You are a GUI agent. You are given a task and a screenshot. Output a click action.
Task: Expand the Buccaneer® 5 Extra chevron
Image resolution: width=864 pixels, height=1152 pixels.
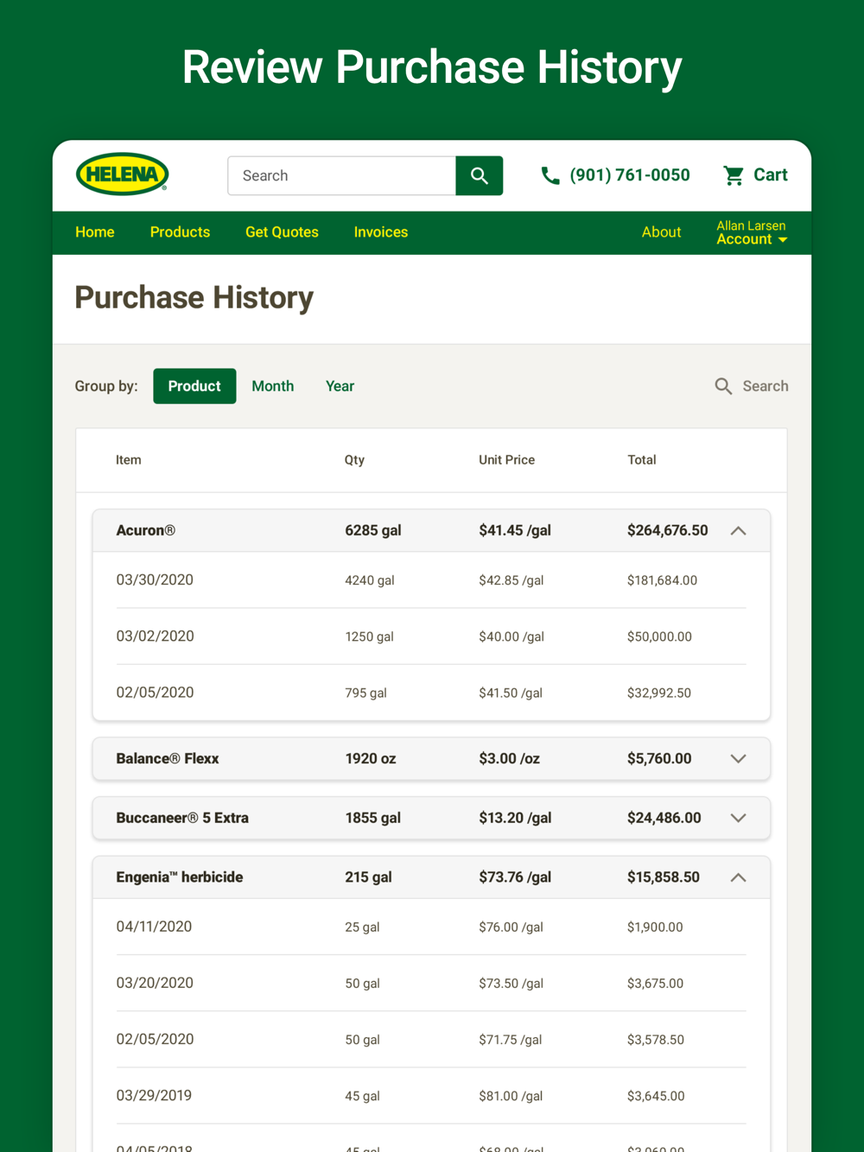[x=738, y=819]
